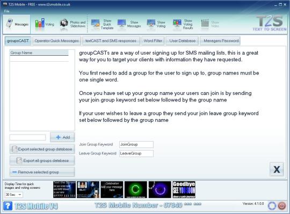Open the Voting bar-chart tool

click(x=45, y=24)
